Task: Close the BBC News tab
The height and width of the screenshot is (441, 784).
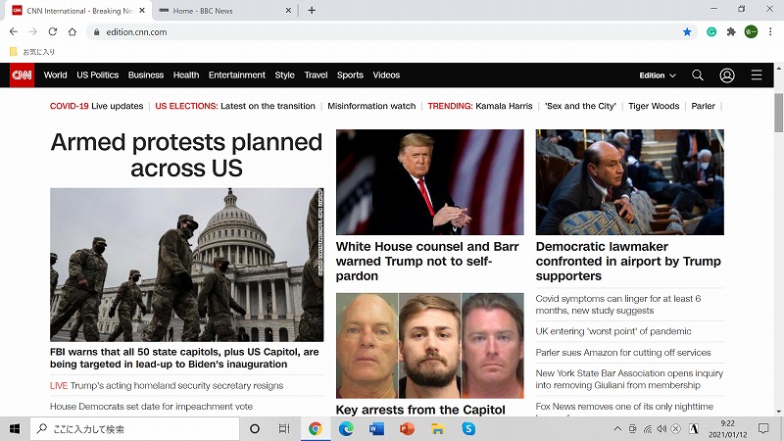Action: [x=288, y=10]
